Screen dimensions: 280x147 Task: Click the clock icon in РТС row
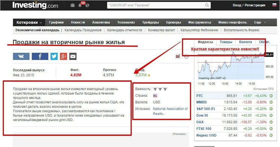coord(271,96)
